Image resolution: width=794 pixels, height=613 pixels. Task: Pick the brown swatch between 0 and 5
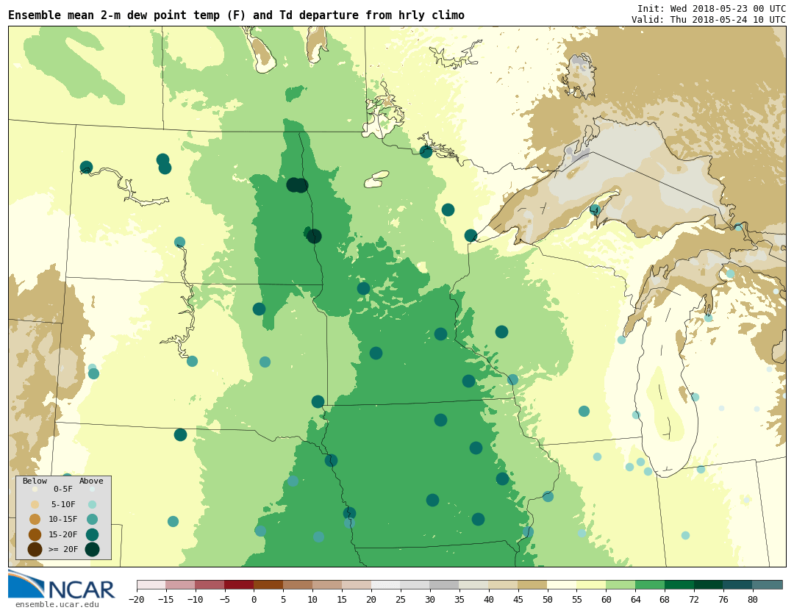point(268,585)
